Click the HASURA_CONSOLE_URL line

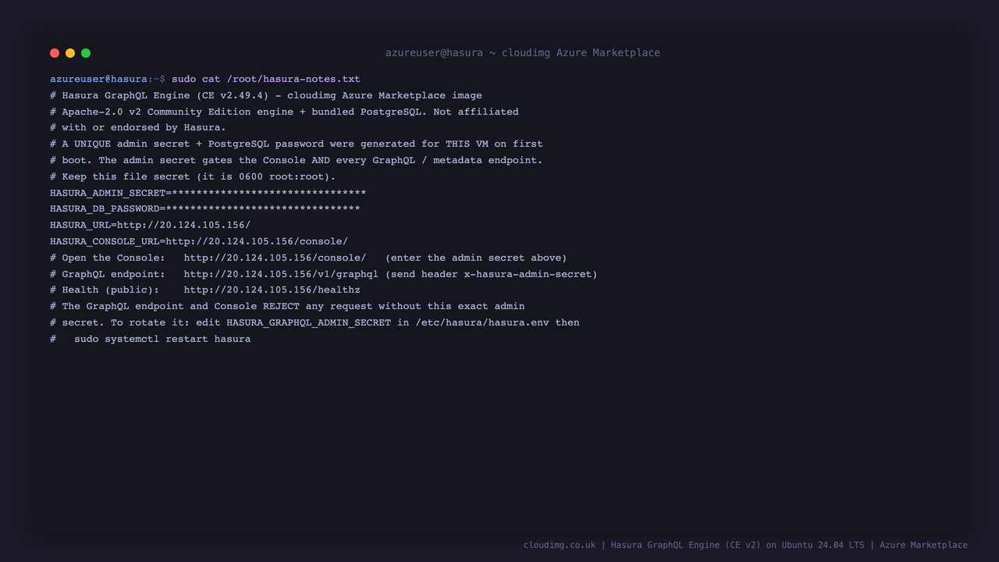point(199,241)
